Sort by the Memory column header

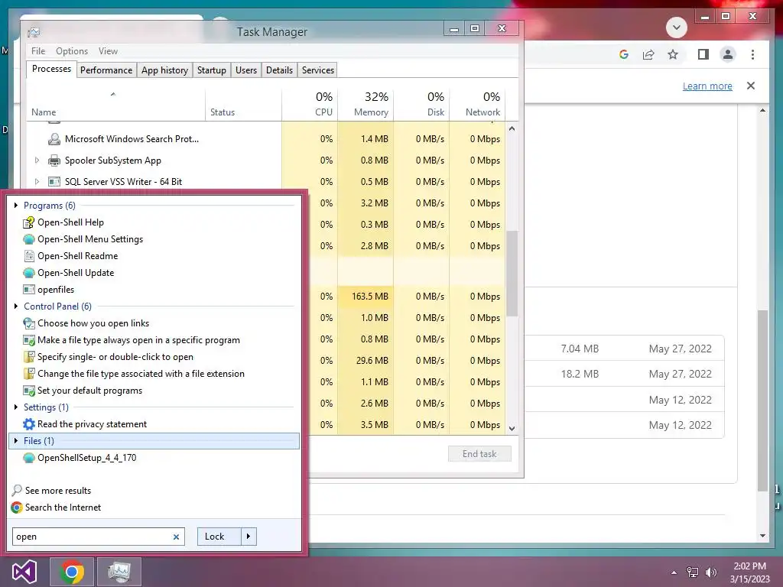(x=366, y=104)
